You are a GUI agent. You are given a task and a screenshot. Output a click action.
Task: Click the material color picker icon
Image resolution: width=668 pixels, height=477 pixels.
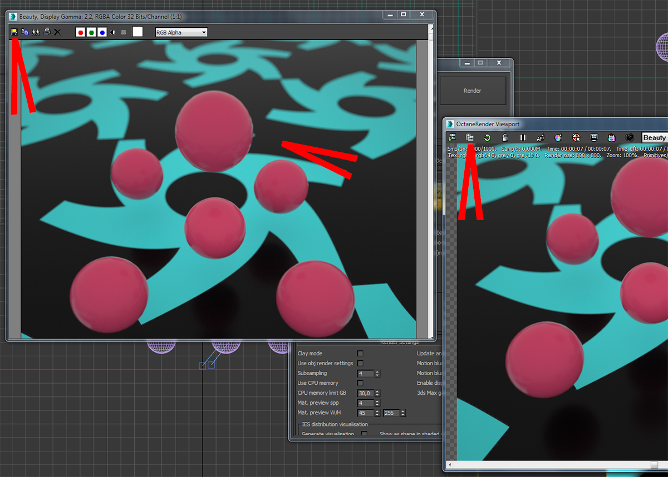558,137
